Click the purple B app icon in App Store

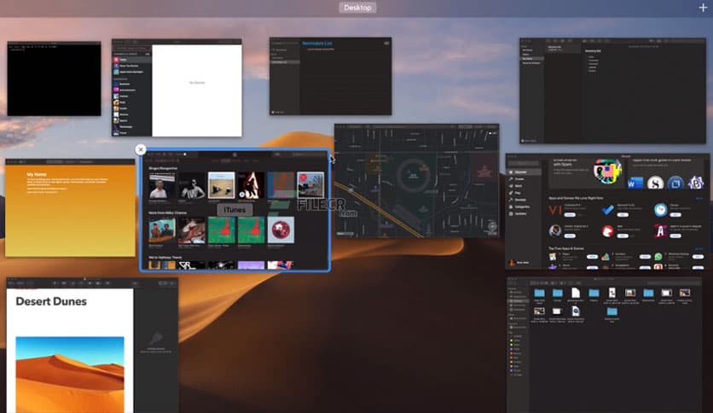696,183
